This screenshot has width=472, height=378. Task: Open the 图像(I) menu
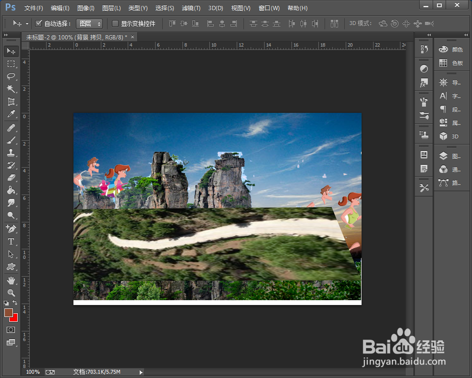click(86, 8)
